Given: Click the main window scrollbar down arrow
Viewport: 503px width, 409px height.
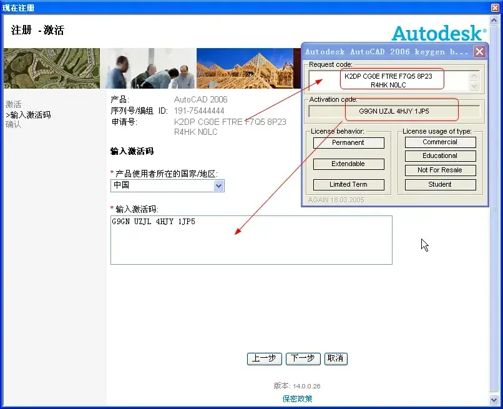Looking at the screenshot, I should (494, 400).
